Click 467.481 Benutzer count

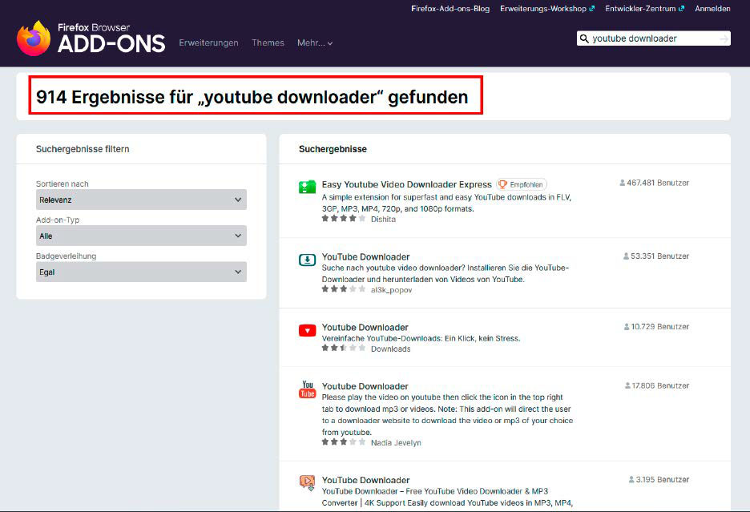click(x=658, y=183)
